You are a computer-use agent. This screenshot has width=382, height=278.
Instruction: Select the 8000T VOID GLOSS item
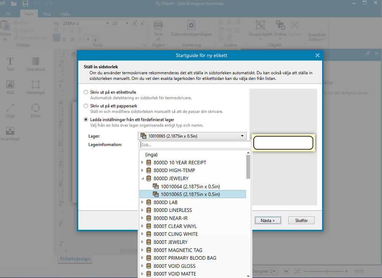pos(174,266)
